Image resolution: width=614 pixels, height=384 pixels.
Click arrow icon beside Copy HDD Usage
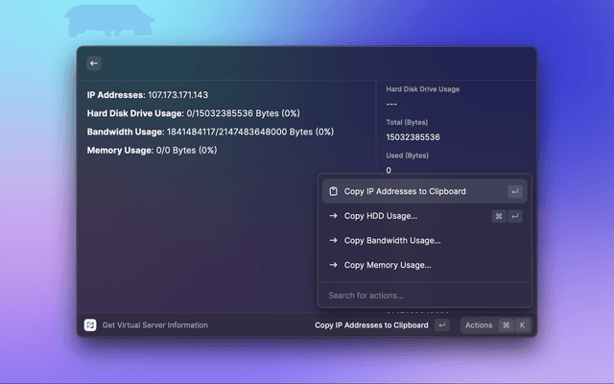[333, 216]
